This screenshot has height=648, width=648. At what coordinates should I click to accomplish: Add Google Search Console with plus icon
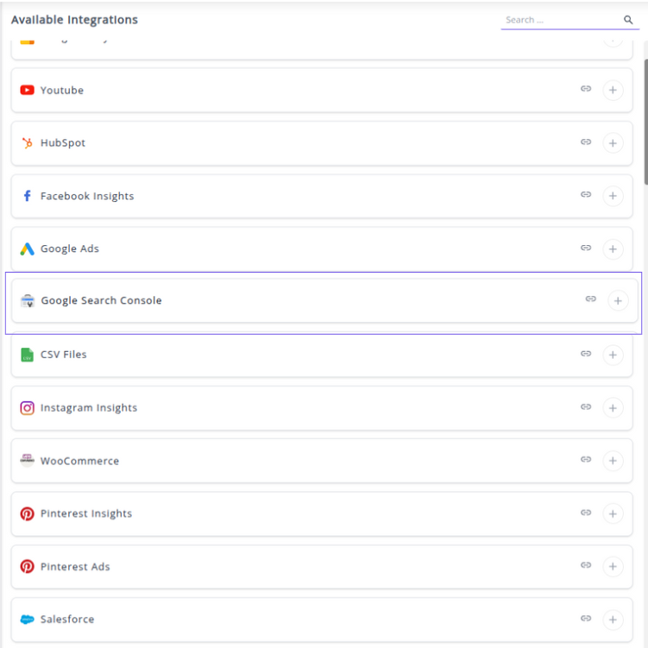click(618, 301)
